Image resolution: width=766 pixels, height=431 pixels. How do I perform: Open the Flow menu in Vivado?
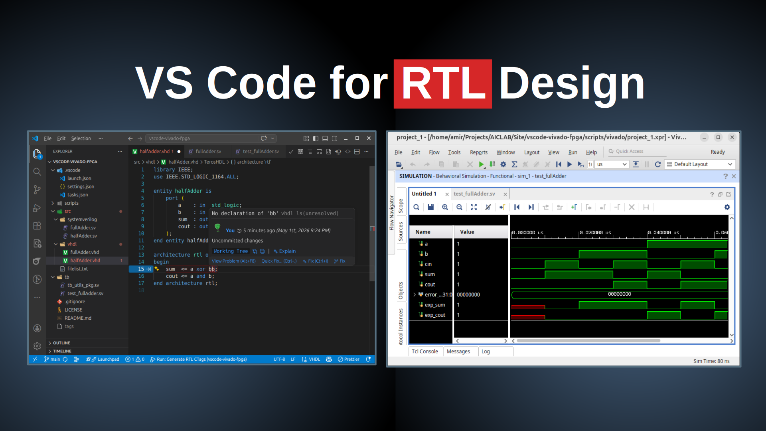pos(434,152)
